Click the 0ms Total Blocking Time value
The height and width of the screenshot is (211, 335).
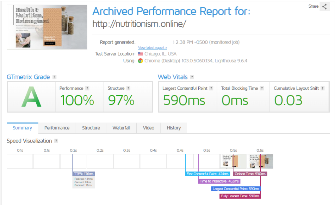click(235, 100)
